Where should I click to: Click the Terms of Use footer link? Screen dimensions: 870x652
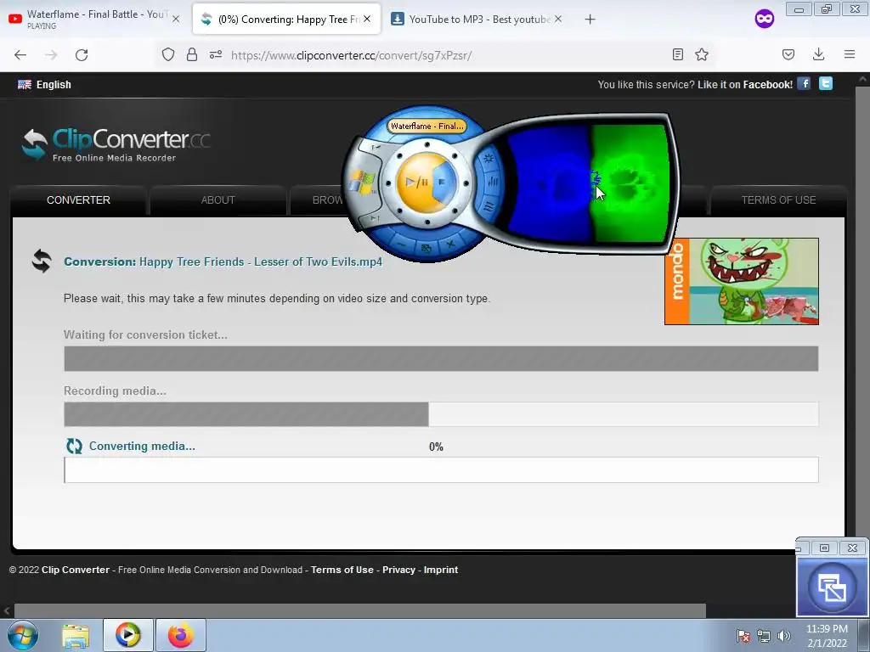(x=342, y=570)
